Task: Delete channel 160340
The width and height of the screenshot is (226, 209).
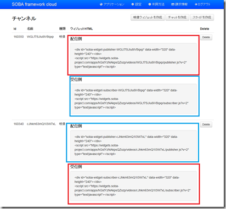Action: pyautogui.click(x=206, y=125)
